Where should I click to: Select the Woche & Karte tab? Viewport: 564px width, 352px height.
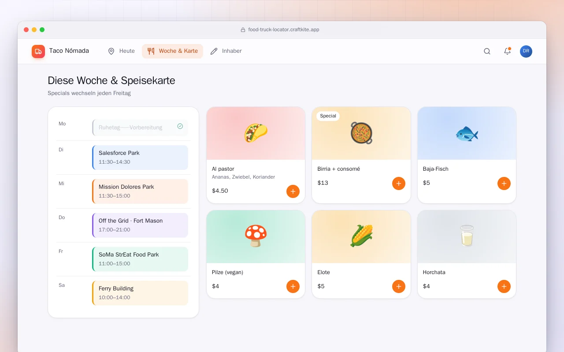(x=172, y=51)
